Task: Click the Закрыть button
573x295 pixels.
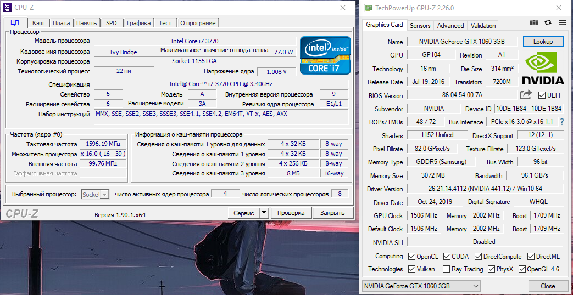Action: click(333, 213)
